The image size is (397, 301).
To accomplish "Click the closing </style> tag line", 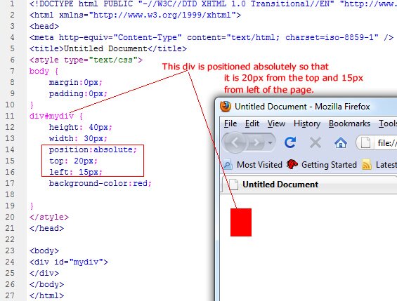I will [x=49, y=217].
